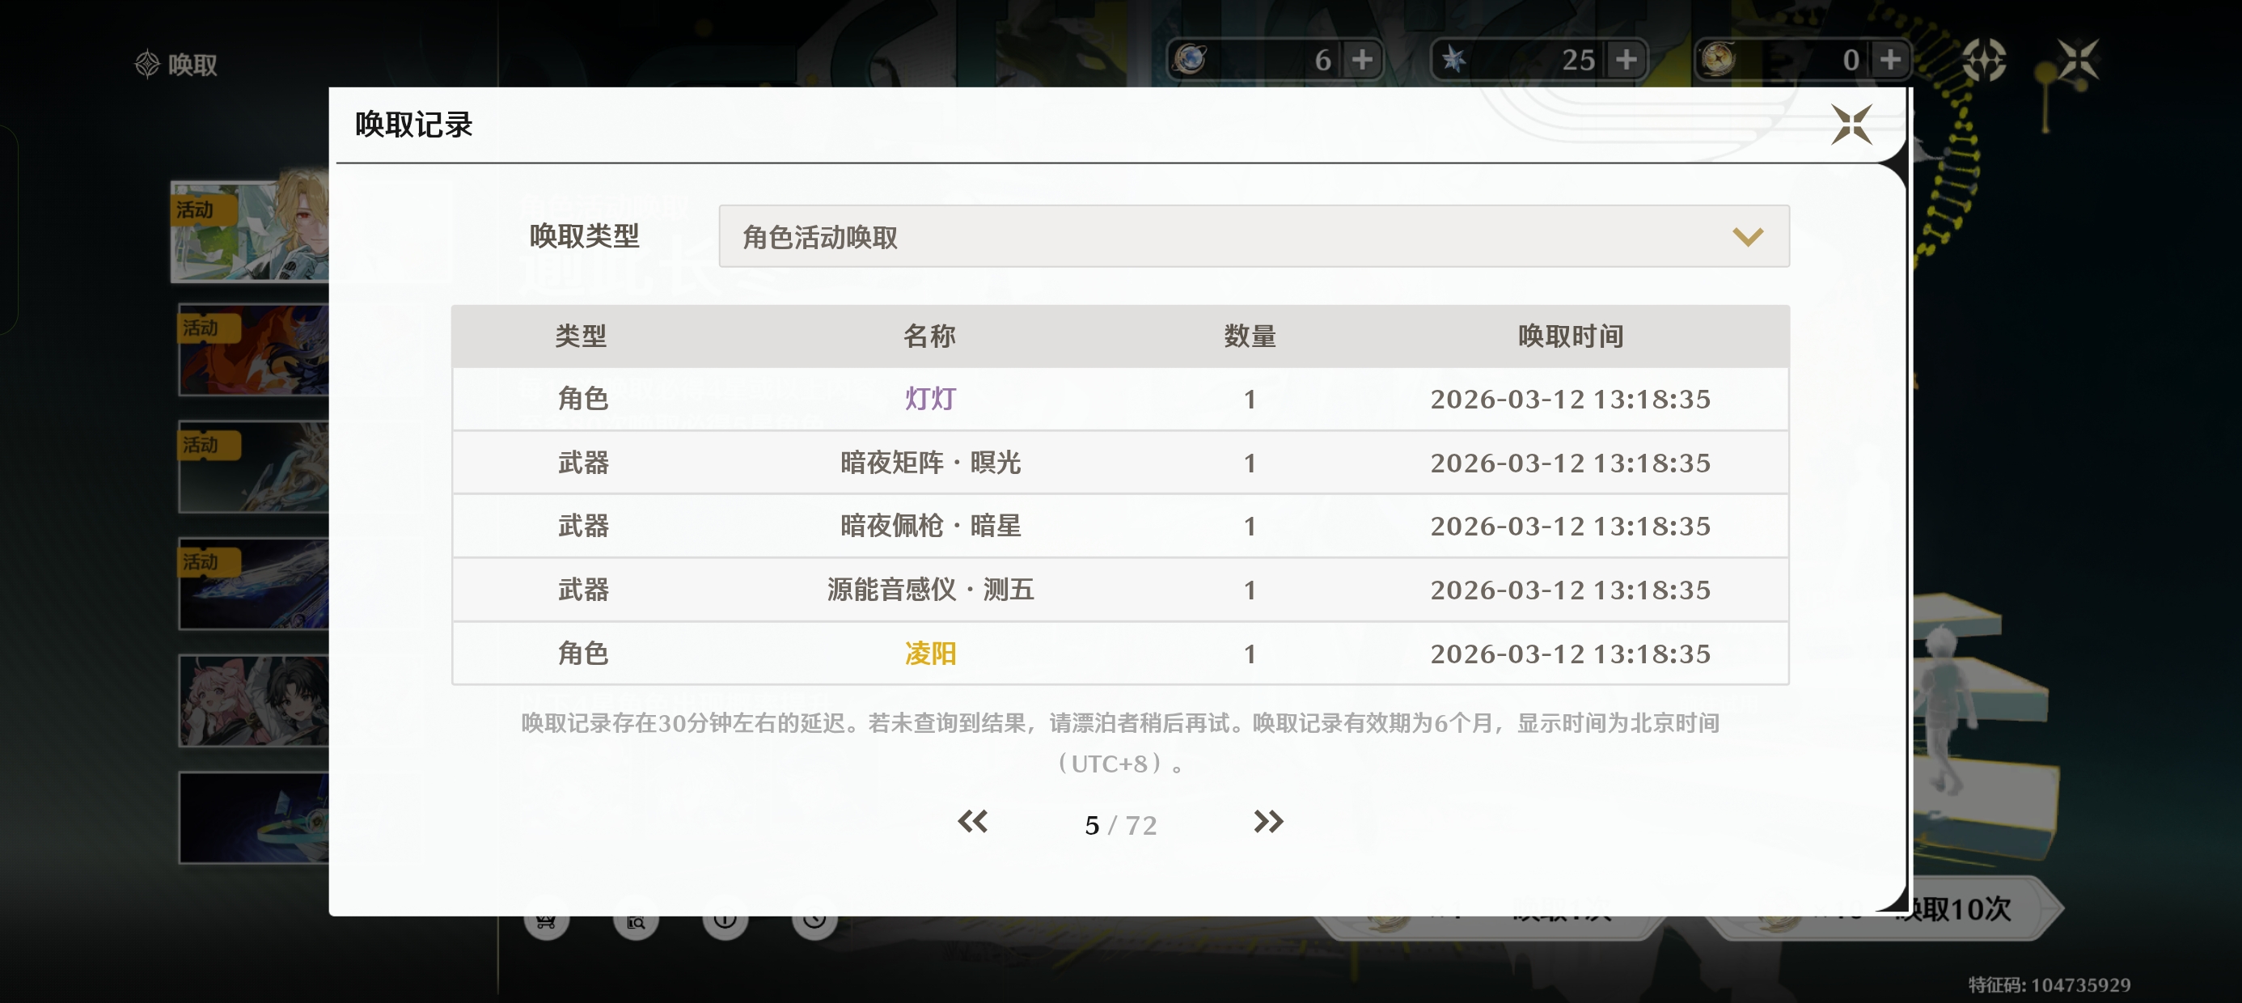Screen dimensions: 2242x1003
Task: Exit convene screen with top-right X
Action: (2078, 60)
